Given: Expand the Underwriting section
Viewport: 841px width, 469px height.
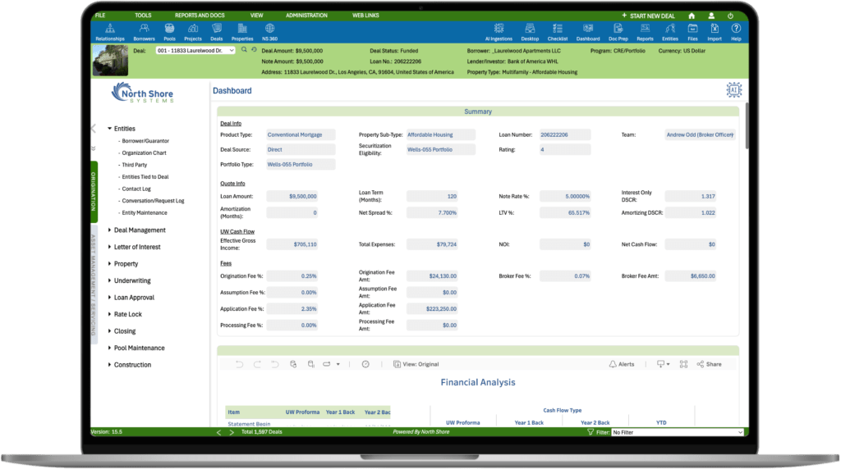Looking at the screenshot, I should pos(109,280).
